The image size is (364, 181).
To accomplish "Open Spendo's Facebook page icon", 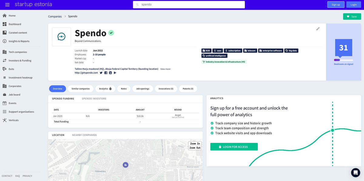I will (106, 73).
